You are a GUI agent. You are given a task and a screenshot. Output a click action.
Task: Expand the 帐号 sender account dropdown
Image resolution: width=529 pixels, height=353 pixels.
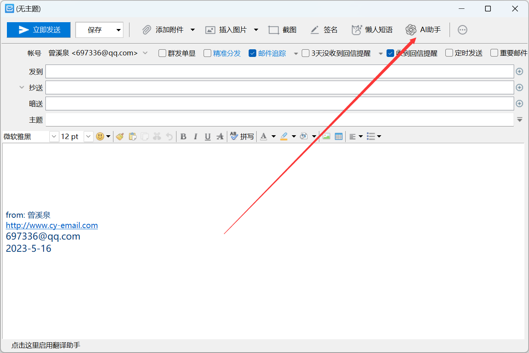[x=145, y=53]
